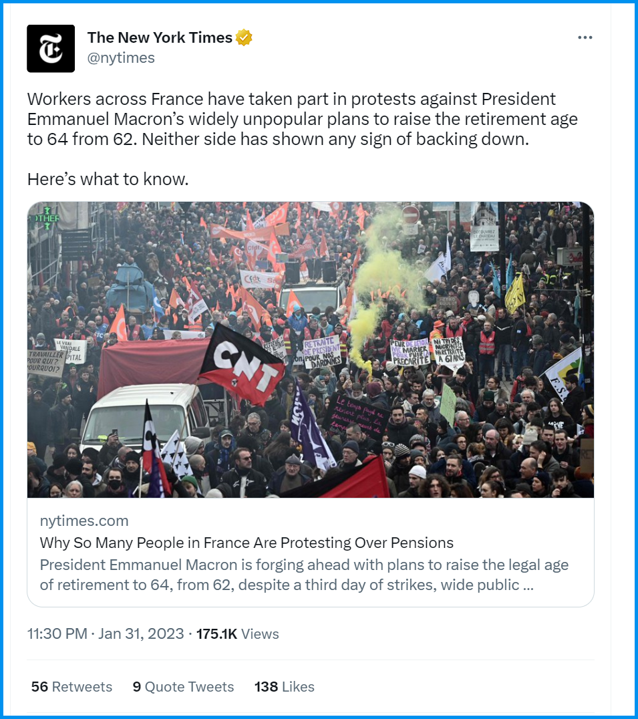This screenshot has height=719, width=638.
Task: Click the article description snippet
Action: click(x=304, y=575)
